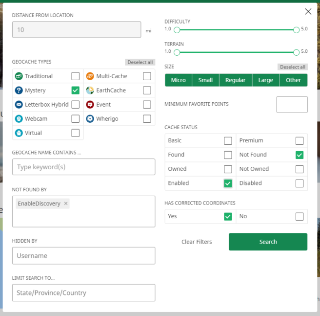Click the Multi-Cache orange icon
This screenshot has width=320, height=316.
coord(90,76)
